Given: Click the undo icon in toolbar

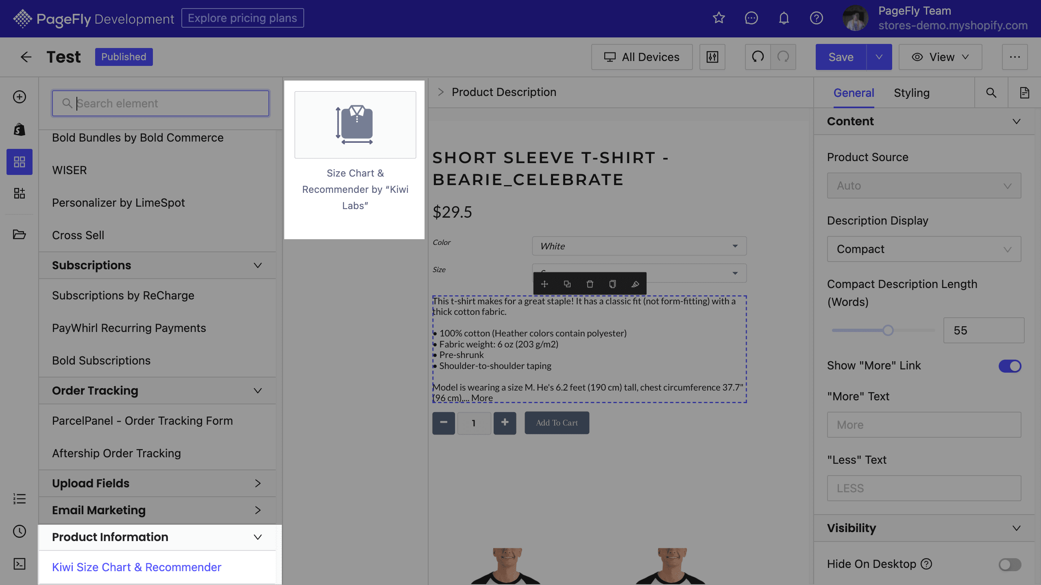Looking at the screenshot, I should coord(758,56).
